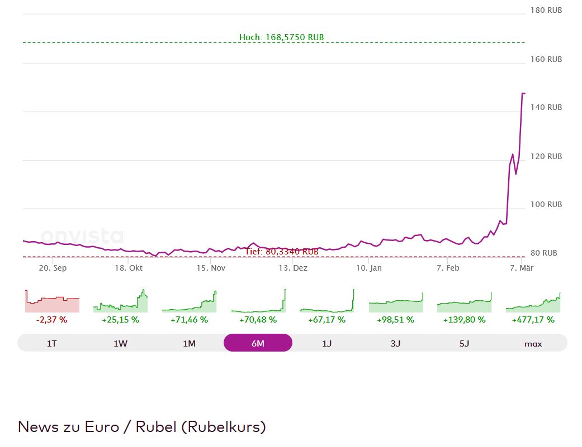The height and width of the screenshot is (447, 582).
Task: Select the 1T time range tab
Action: point(51,343)
